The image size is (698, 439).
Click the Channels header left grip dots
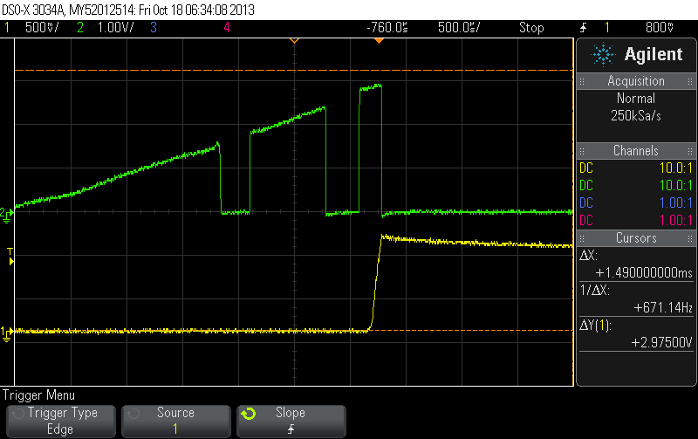pyautogui.click(x=582, y=150)
